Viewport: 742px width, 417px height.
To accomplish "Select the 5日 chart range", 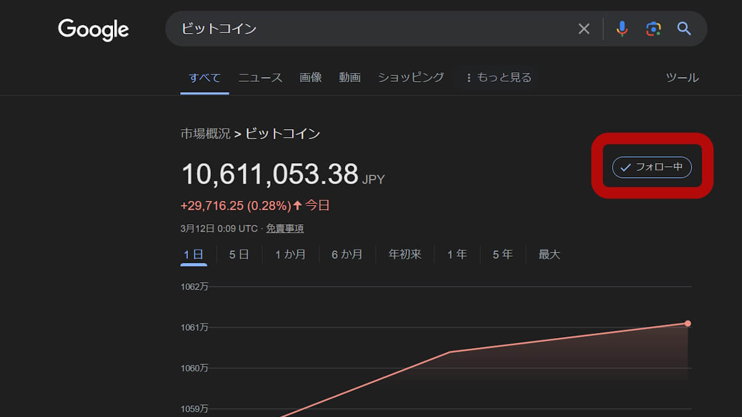I will (239, 254).
